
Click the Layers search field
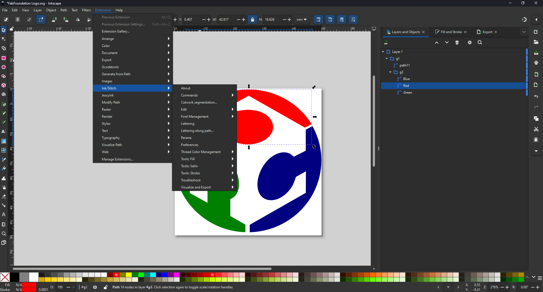point(502,42)
